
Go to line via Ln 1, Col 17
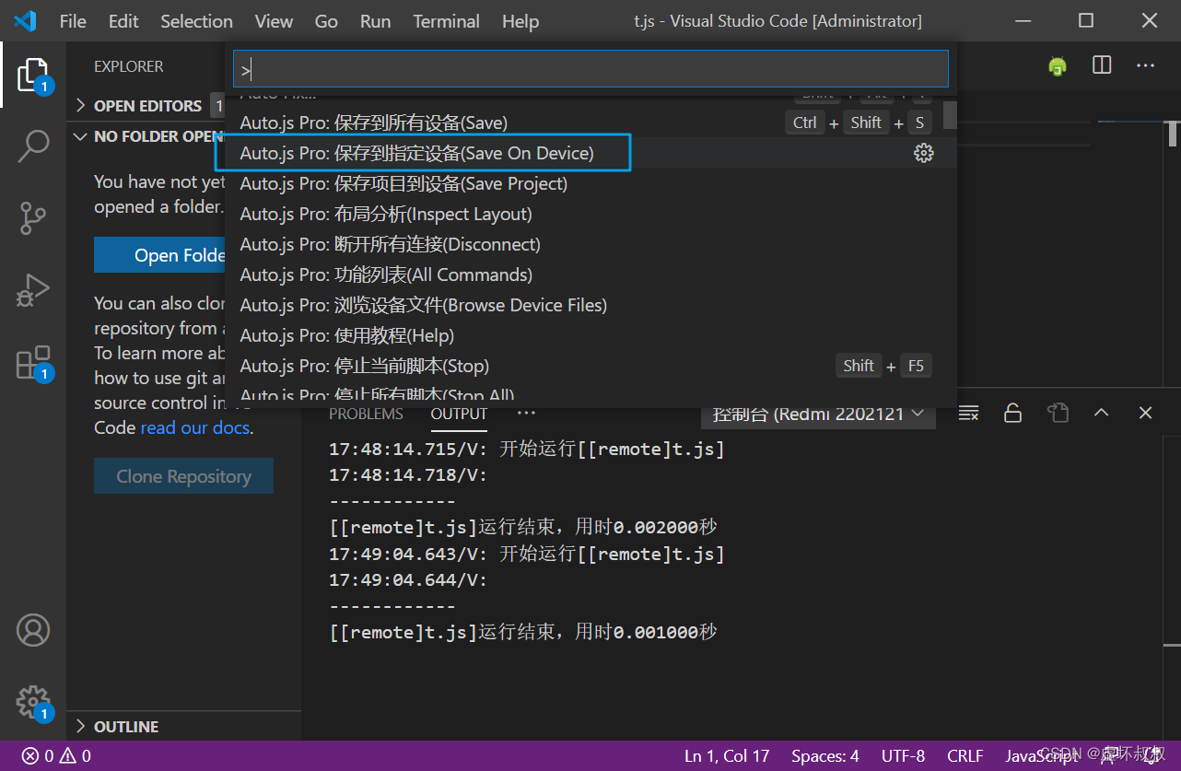(x=726, y=756)
